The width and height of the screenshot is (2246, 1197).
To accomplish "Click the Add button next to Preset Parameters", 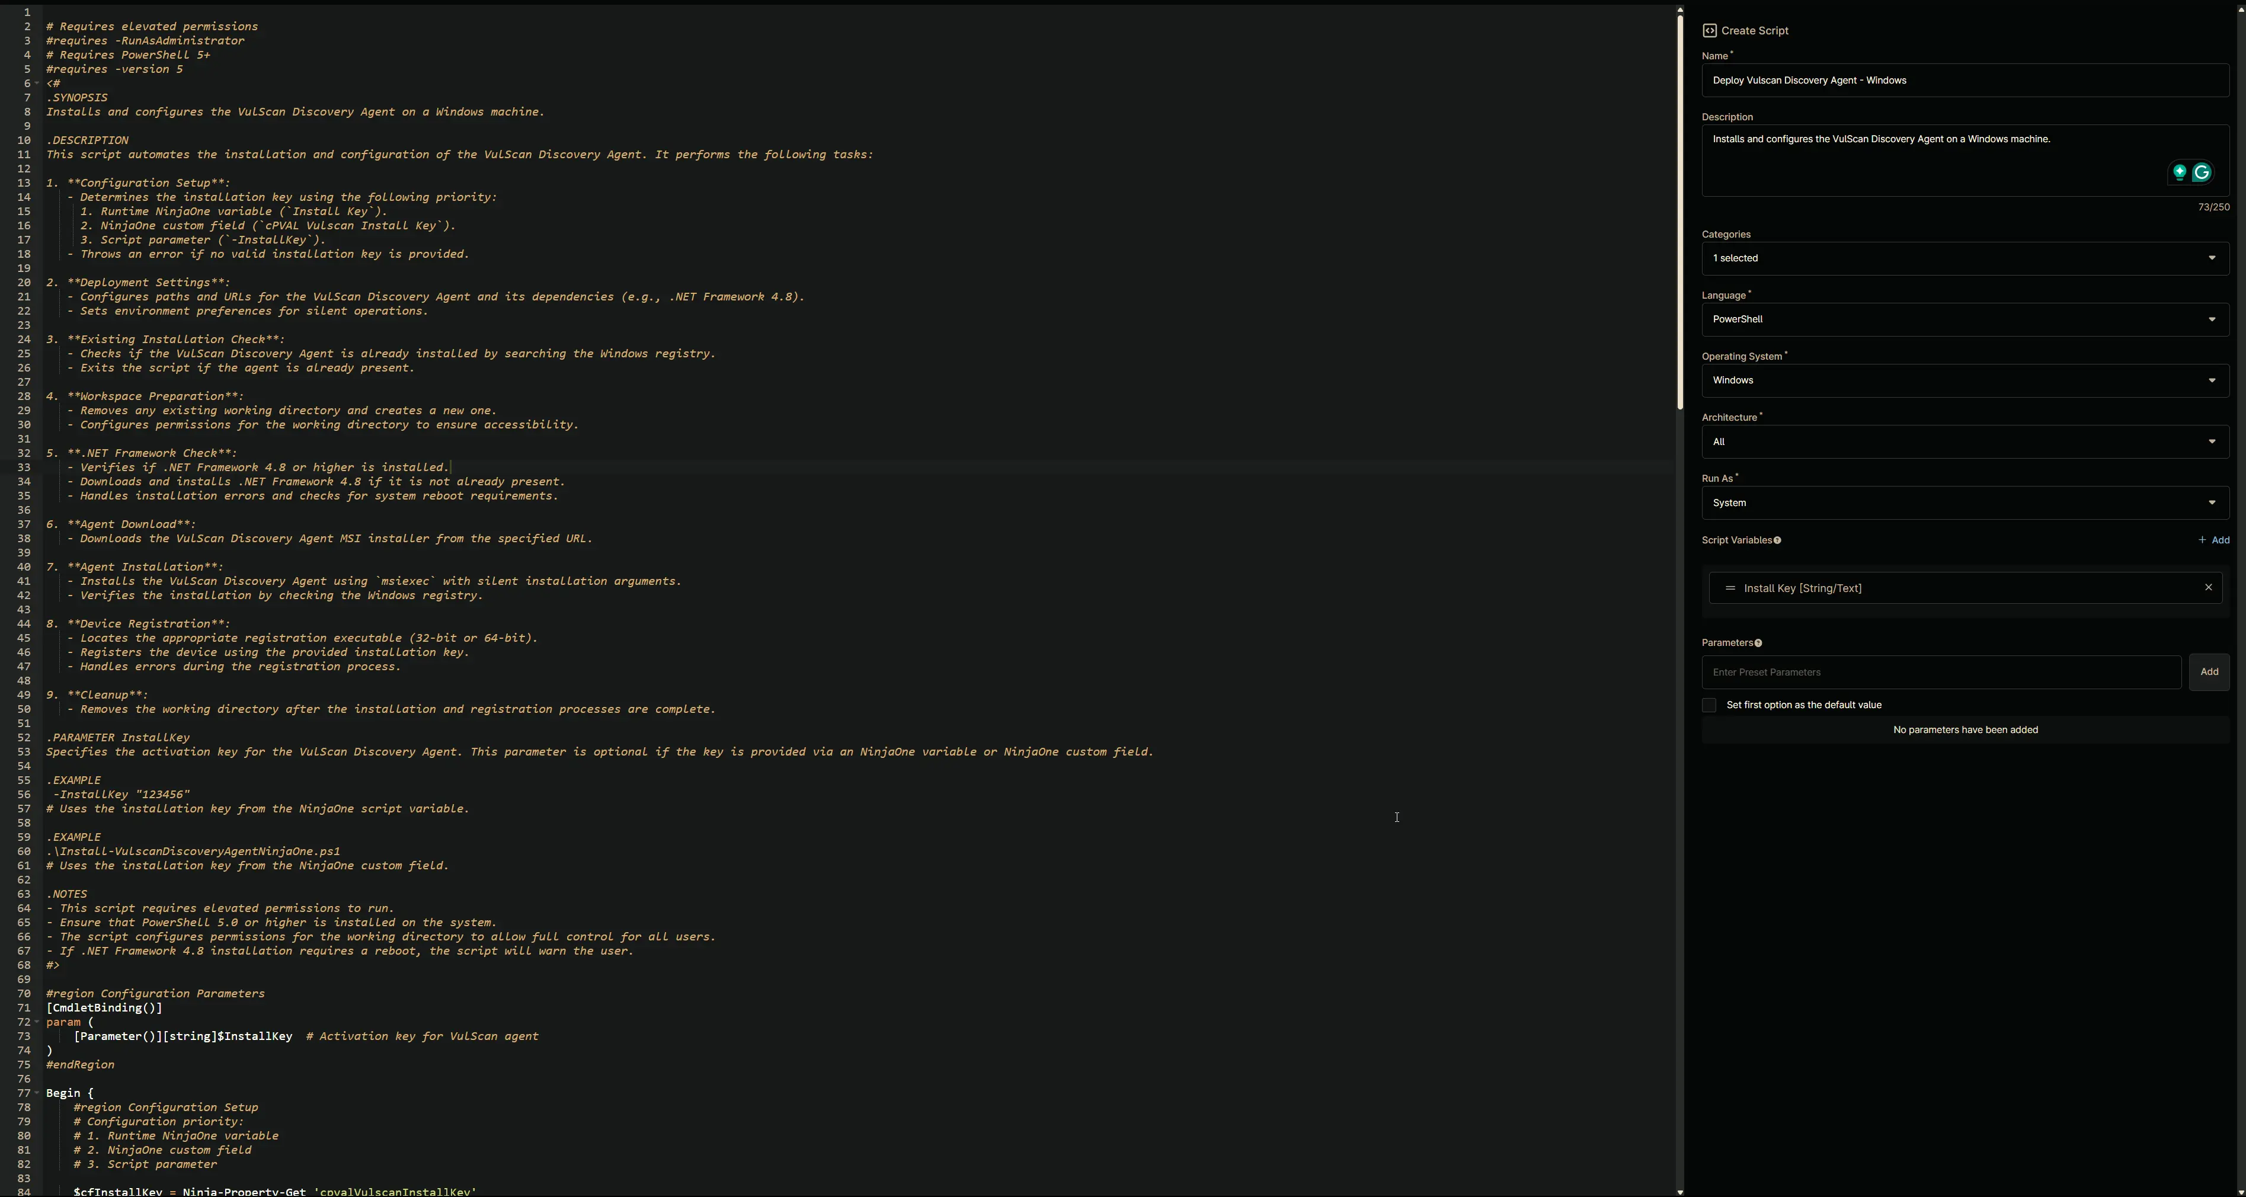I will 2209,672.
